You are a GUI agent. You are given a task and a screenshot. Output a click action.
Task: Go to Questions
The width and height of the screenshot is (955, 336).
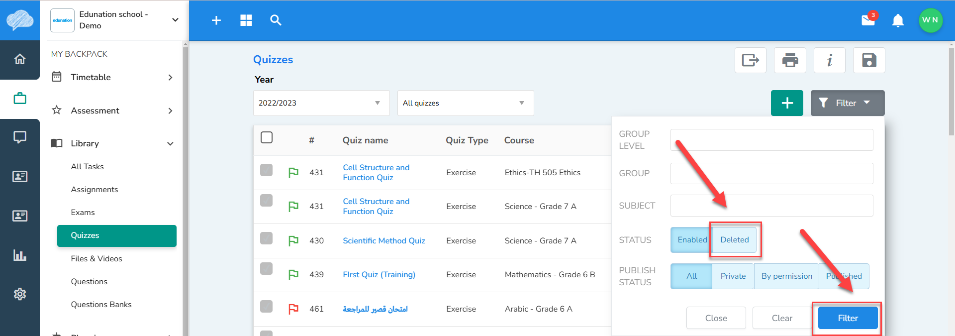tap(89, 282)
